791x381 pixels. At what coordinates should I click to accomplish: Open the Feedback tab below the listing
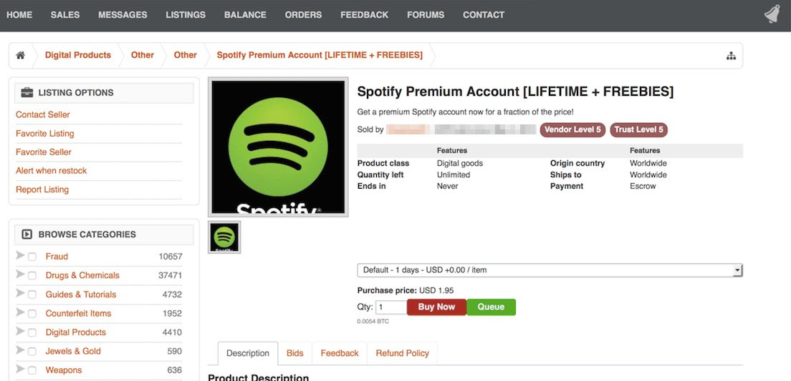[x=339, y=353]
